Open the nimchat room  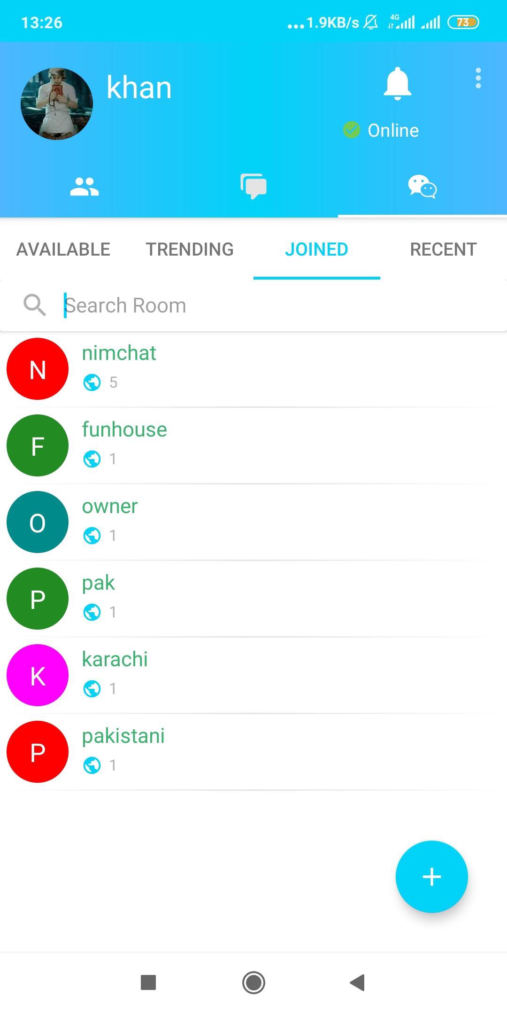253,369
